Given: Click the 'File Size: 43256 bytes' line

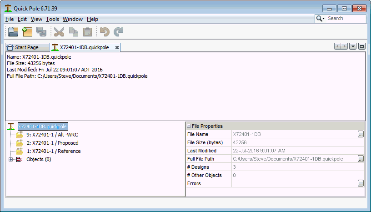Looking at the screenshot, I should (x=31, y=63).
